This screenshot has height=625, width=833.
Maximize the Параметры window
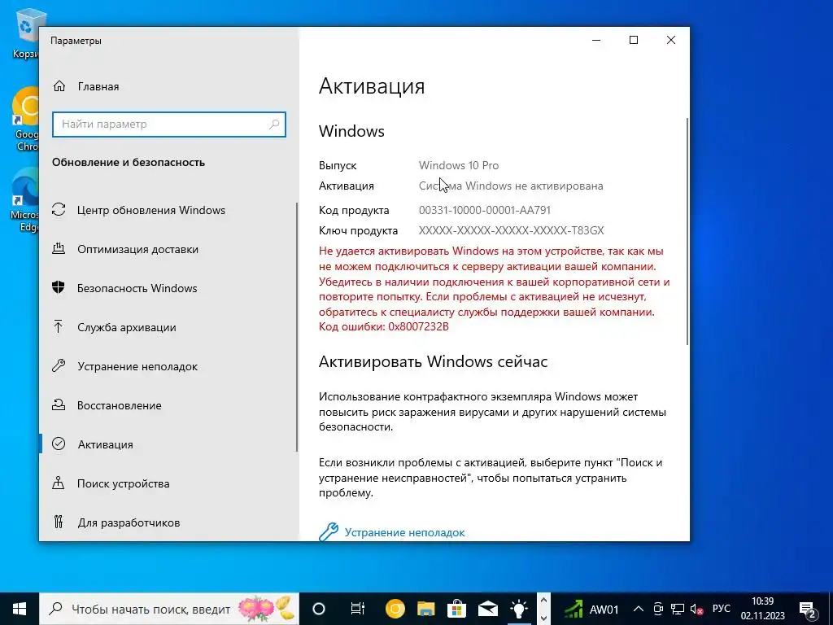pos(633,40)
